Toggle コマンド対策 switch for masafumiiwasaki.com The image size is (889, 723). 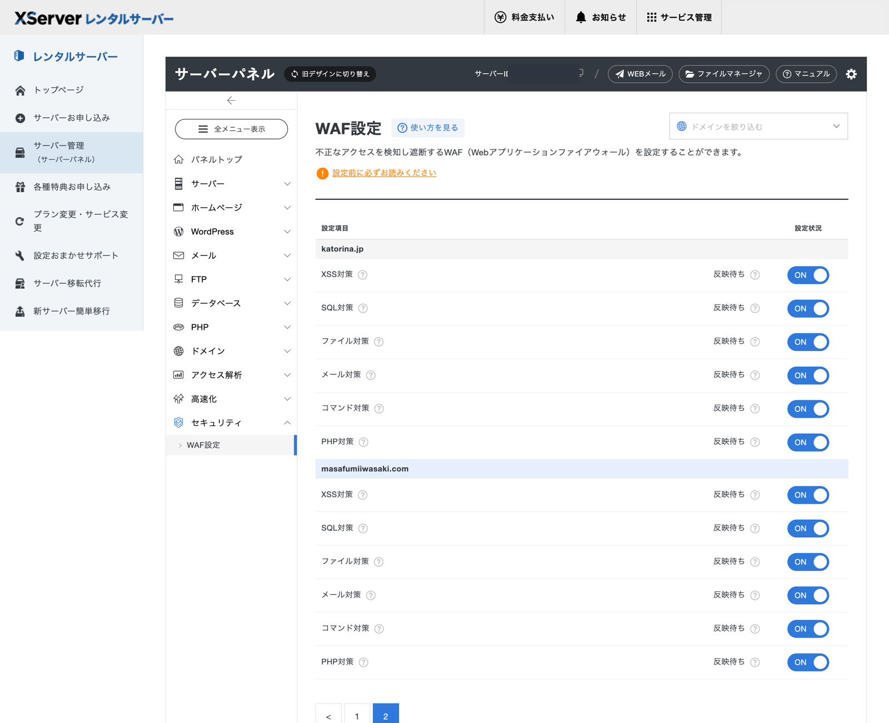pyautogui.click(x=808, y=629)
